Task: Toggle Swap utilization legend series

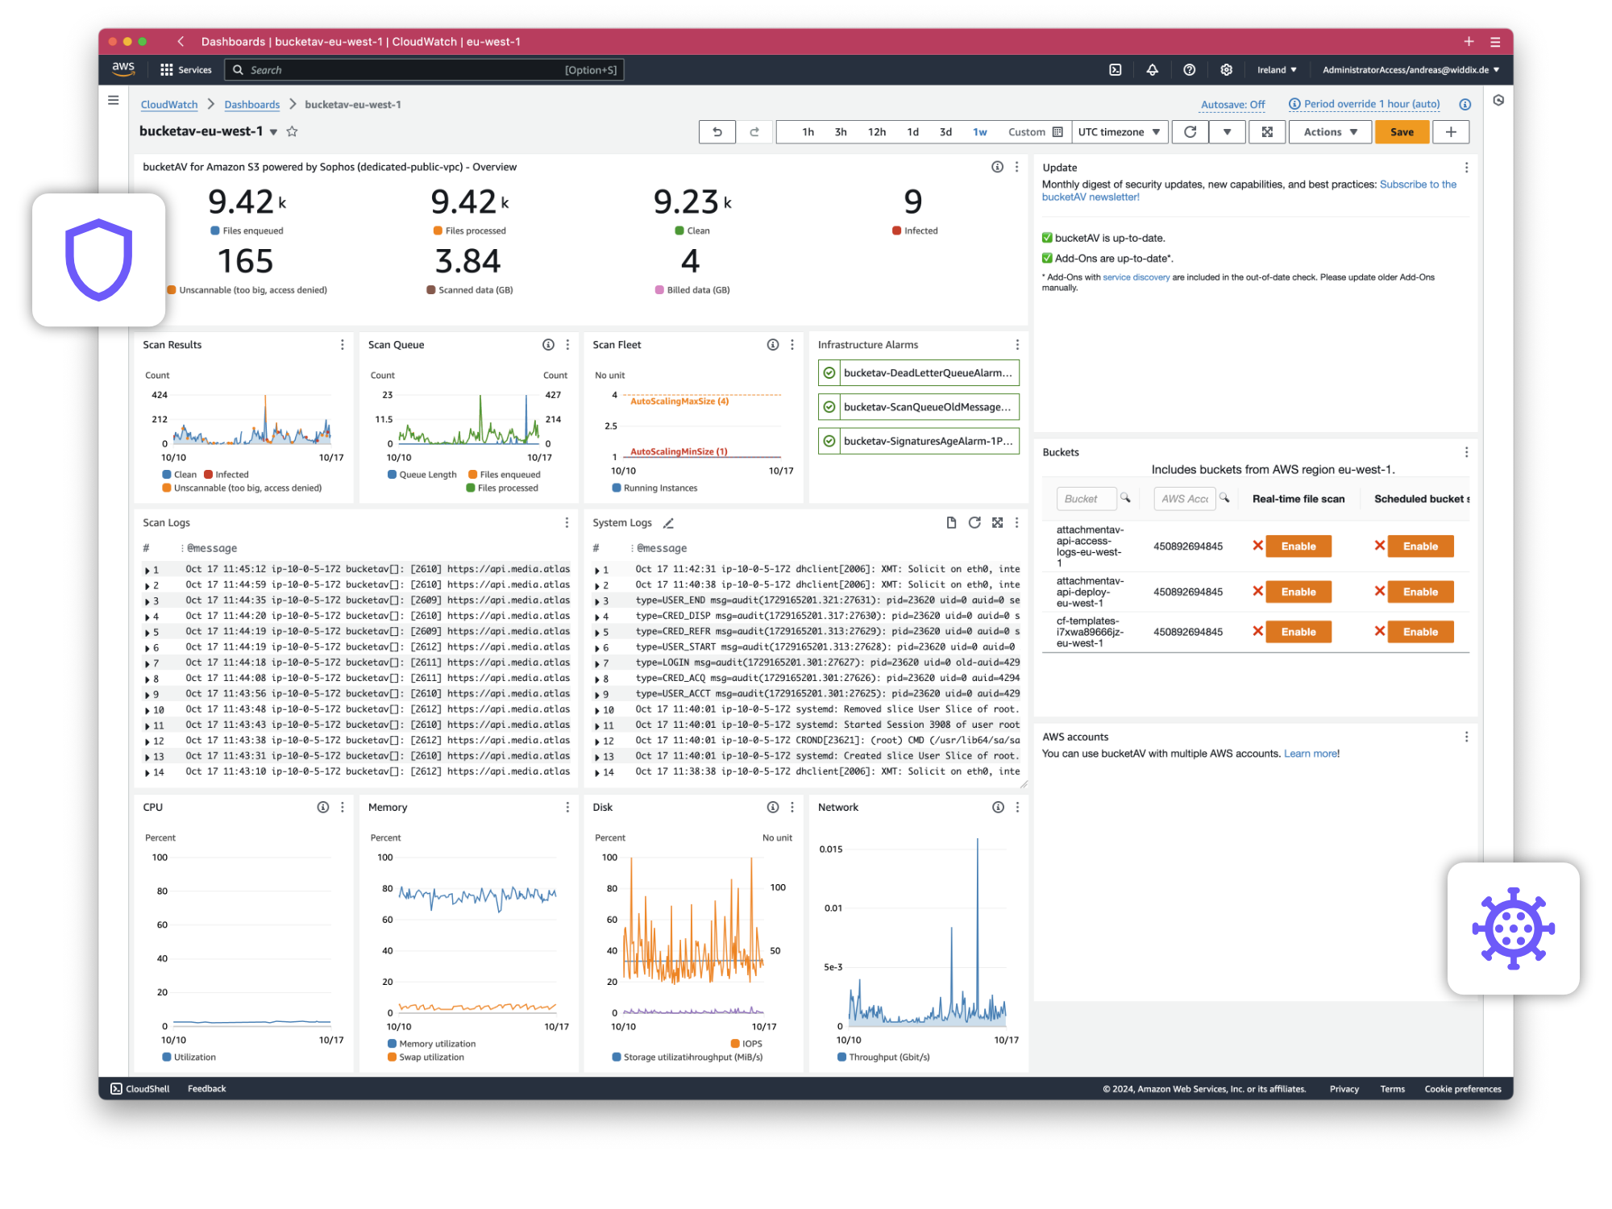Action: 426,1057
